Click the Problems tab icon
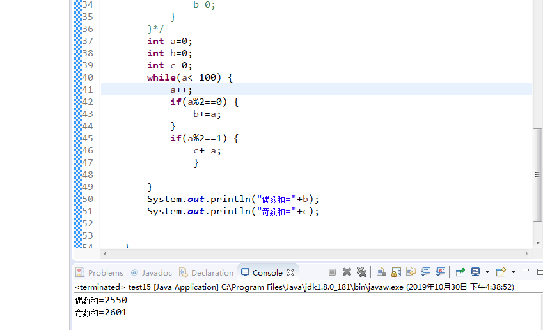 coord(80,272)
